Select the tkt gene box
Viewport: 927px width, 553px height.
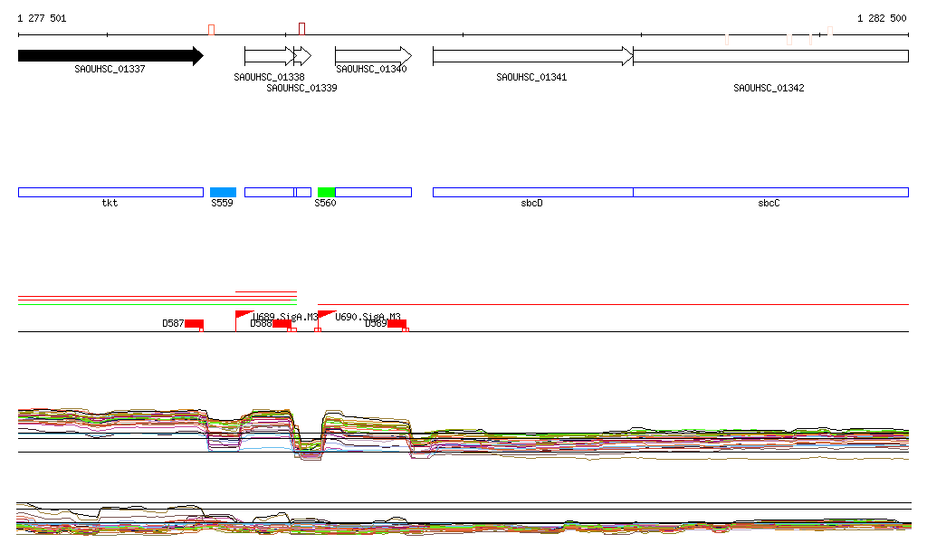(x=110, y=192)
